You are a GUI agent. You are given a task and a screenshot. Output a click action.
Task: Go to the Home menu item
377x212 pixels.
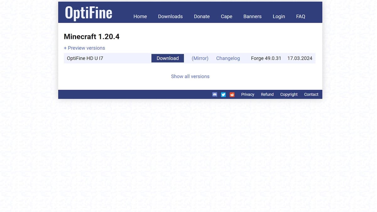pos(140,16)
